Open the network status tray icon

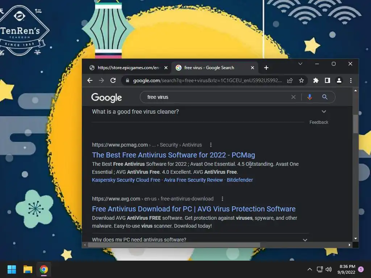coord(320,269)
